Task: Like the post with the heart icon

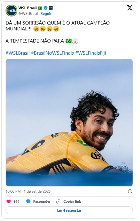Action: tap(9, 201)
